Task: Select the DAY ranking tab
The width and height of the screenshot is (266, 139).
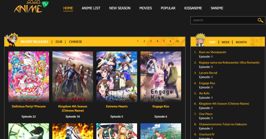Action: click(212, 42)
